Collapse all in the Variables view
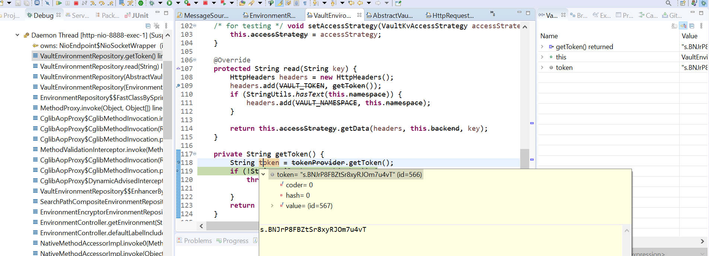The height and width of the screenshot is (256, 709). coord(692,26)
